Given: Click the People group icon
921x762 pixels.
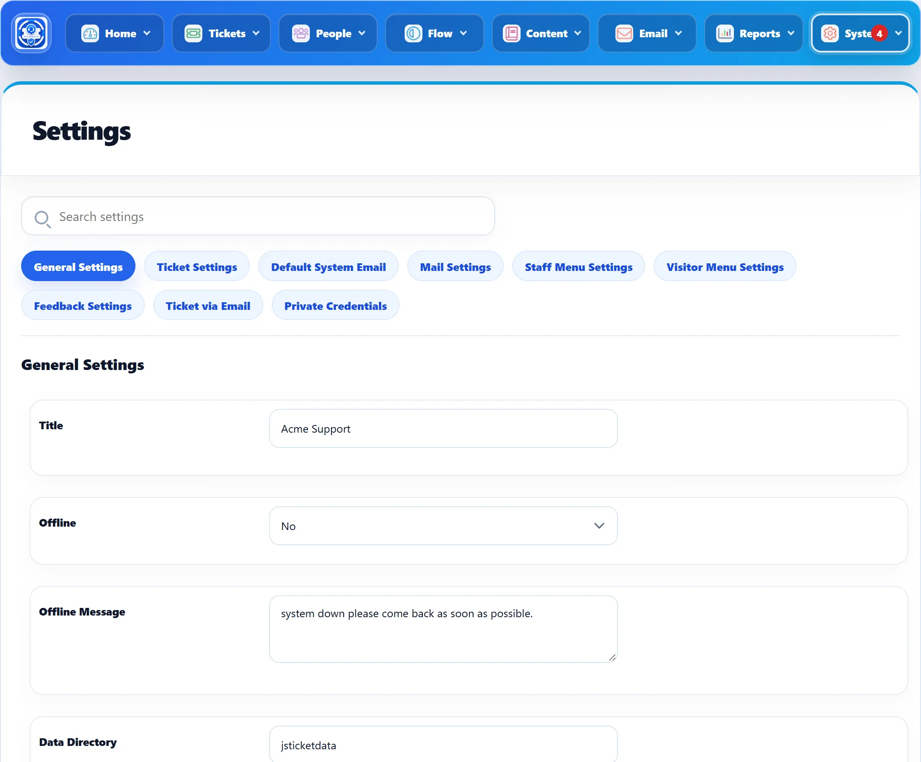Looking at the screenshot, I should pos(301,33).
